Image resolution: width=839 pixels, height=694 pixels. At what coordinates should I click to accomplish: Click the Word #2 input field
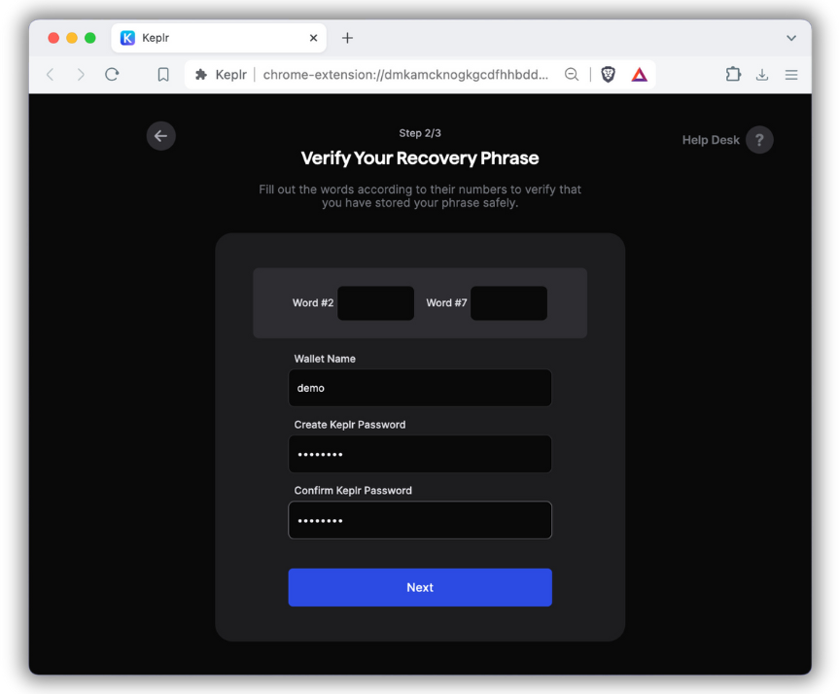pos(375,303)
